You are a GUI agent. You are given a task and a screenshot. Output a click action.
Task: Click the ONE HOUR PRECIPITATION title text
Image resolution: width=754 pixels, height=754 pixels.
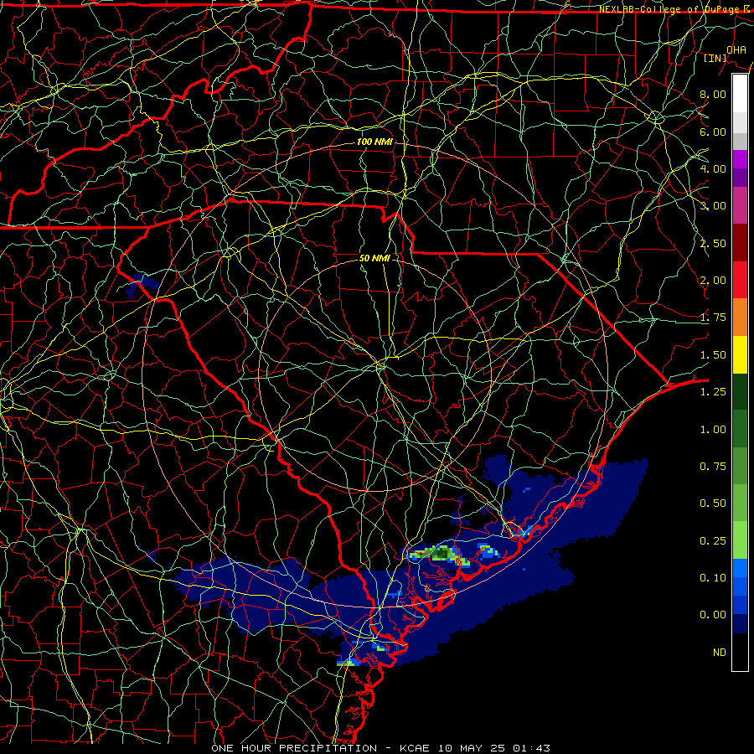point(294,748)
